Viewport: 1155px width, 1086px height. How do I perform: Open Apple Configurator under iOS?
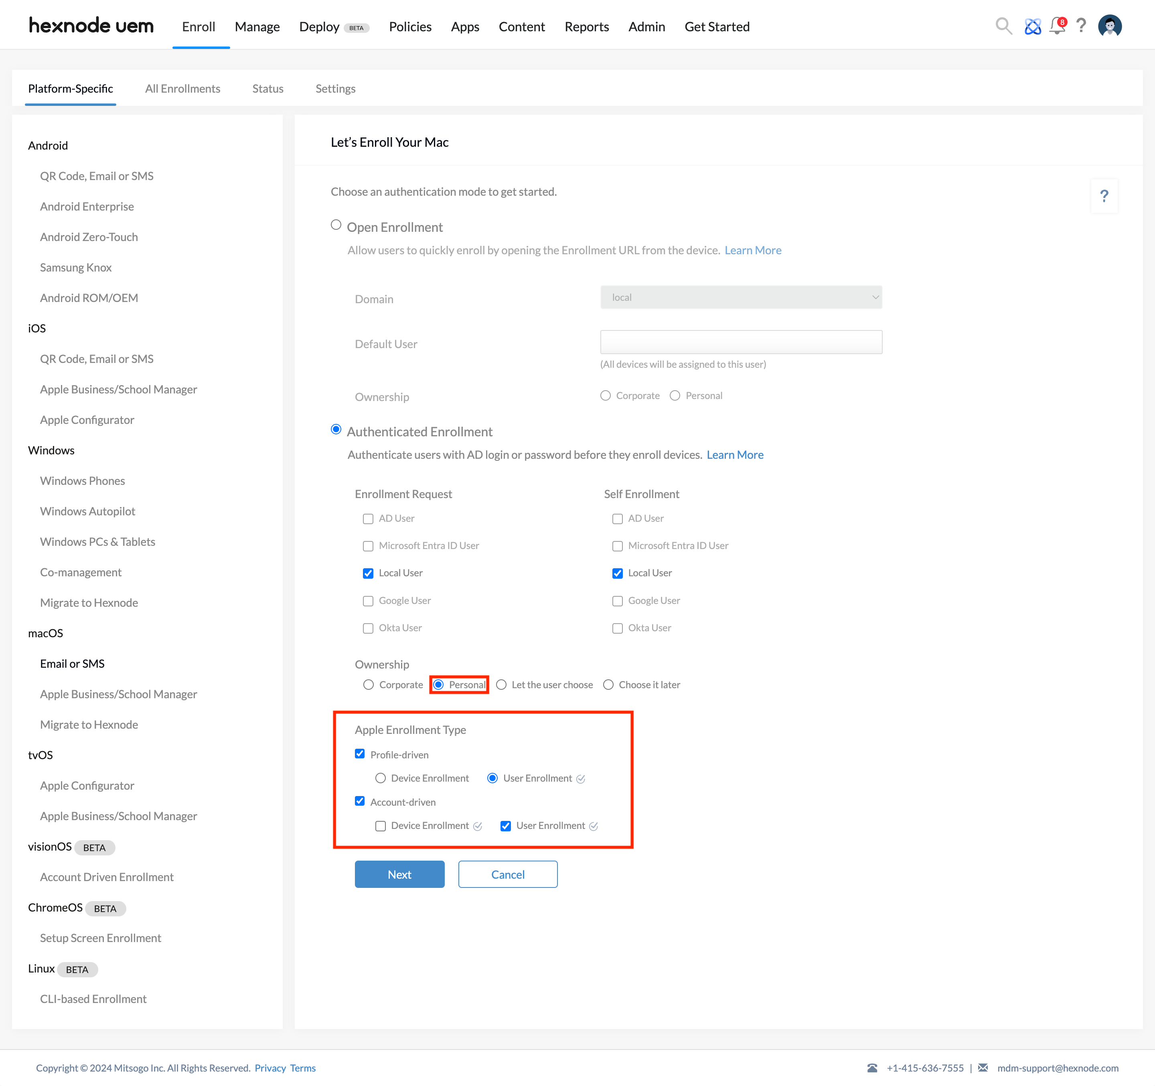pos(87,420)
